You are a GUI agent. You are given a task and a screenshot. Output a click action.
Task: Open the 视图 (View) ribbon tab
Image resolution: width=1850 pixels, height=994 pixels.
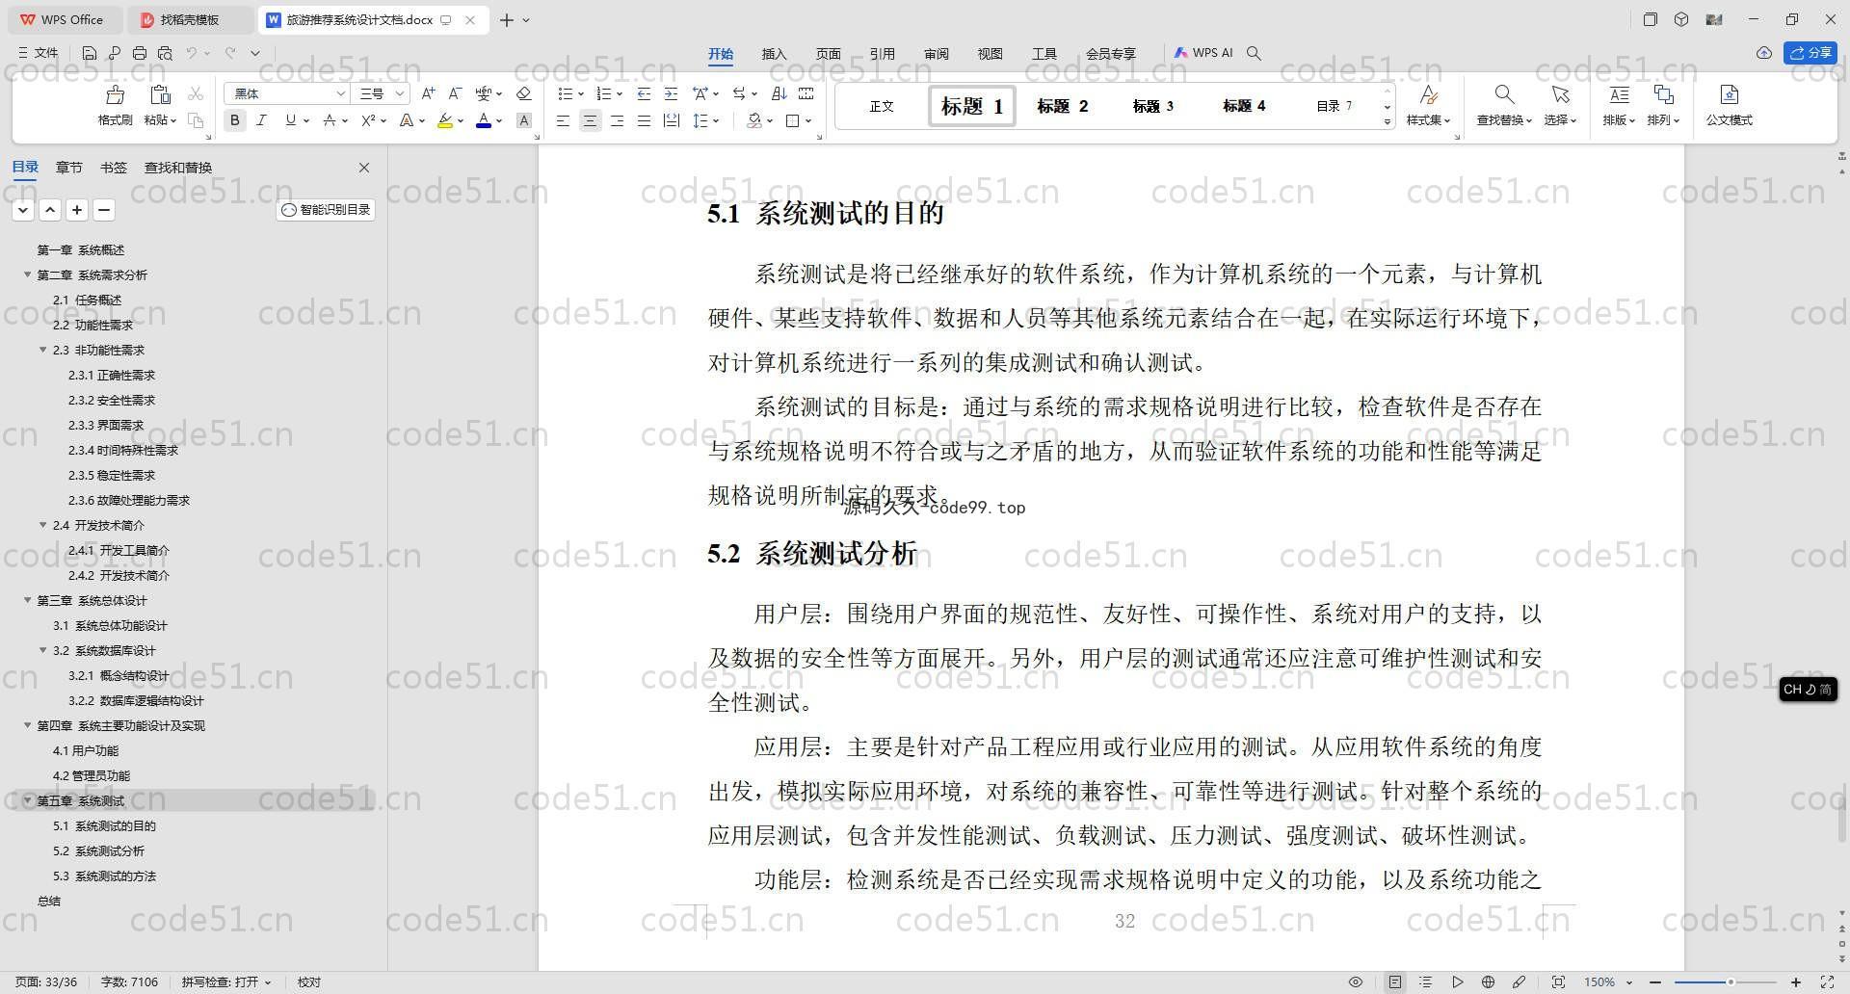(990, 54)
